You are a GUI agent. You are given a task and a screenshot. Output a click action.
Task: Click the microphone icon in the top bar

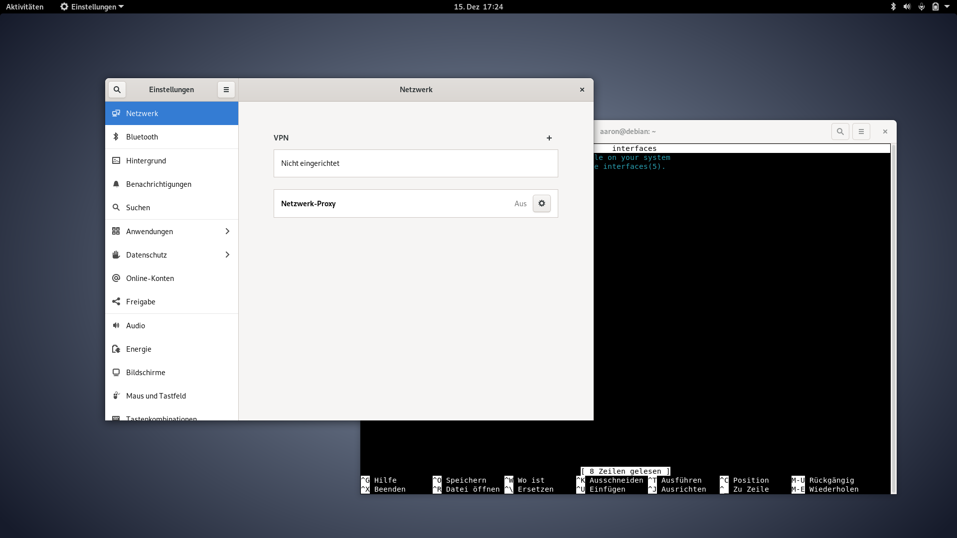tap(921, 6)
